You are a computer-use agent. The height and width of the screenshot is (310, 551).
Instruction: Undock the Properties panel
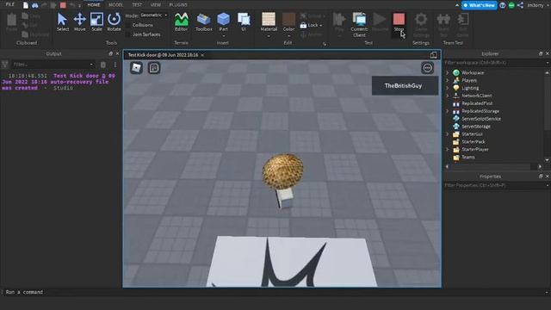point(541,177)
